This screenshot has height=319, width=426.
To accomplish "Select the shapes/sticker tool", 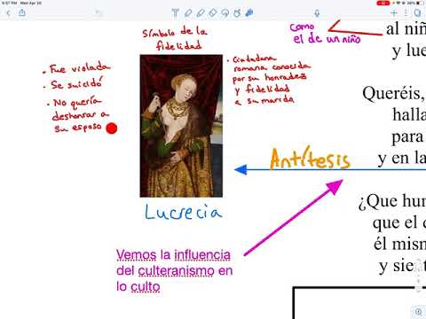I will 237,13.
